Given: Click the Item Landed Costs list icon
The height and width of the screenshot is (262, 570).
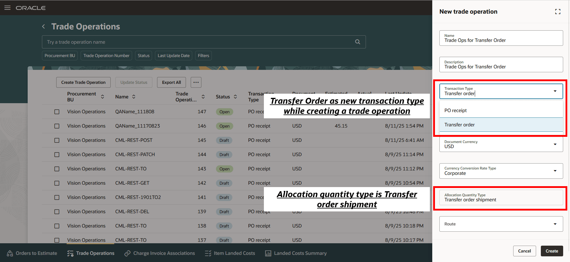Looking at the screenshot, I should [208, 253].
